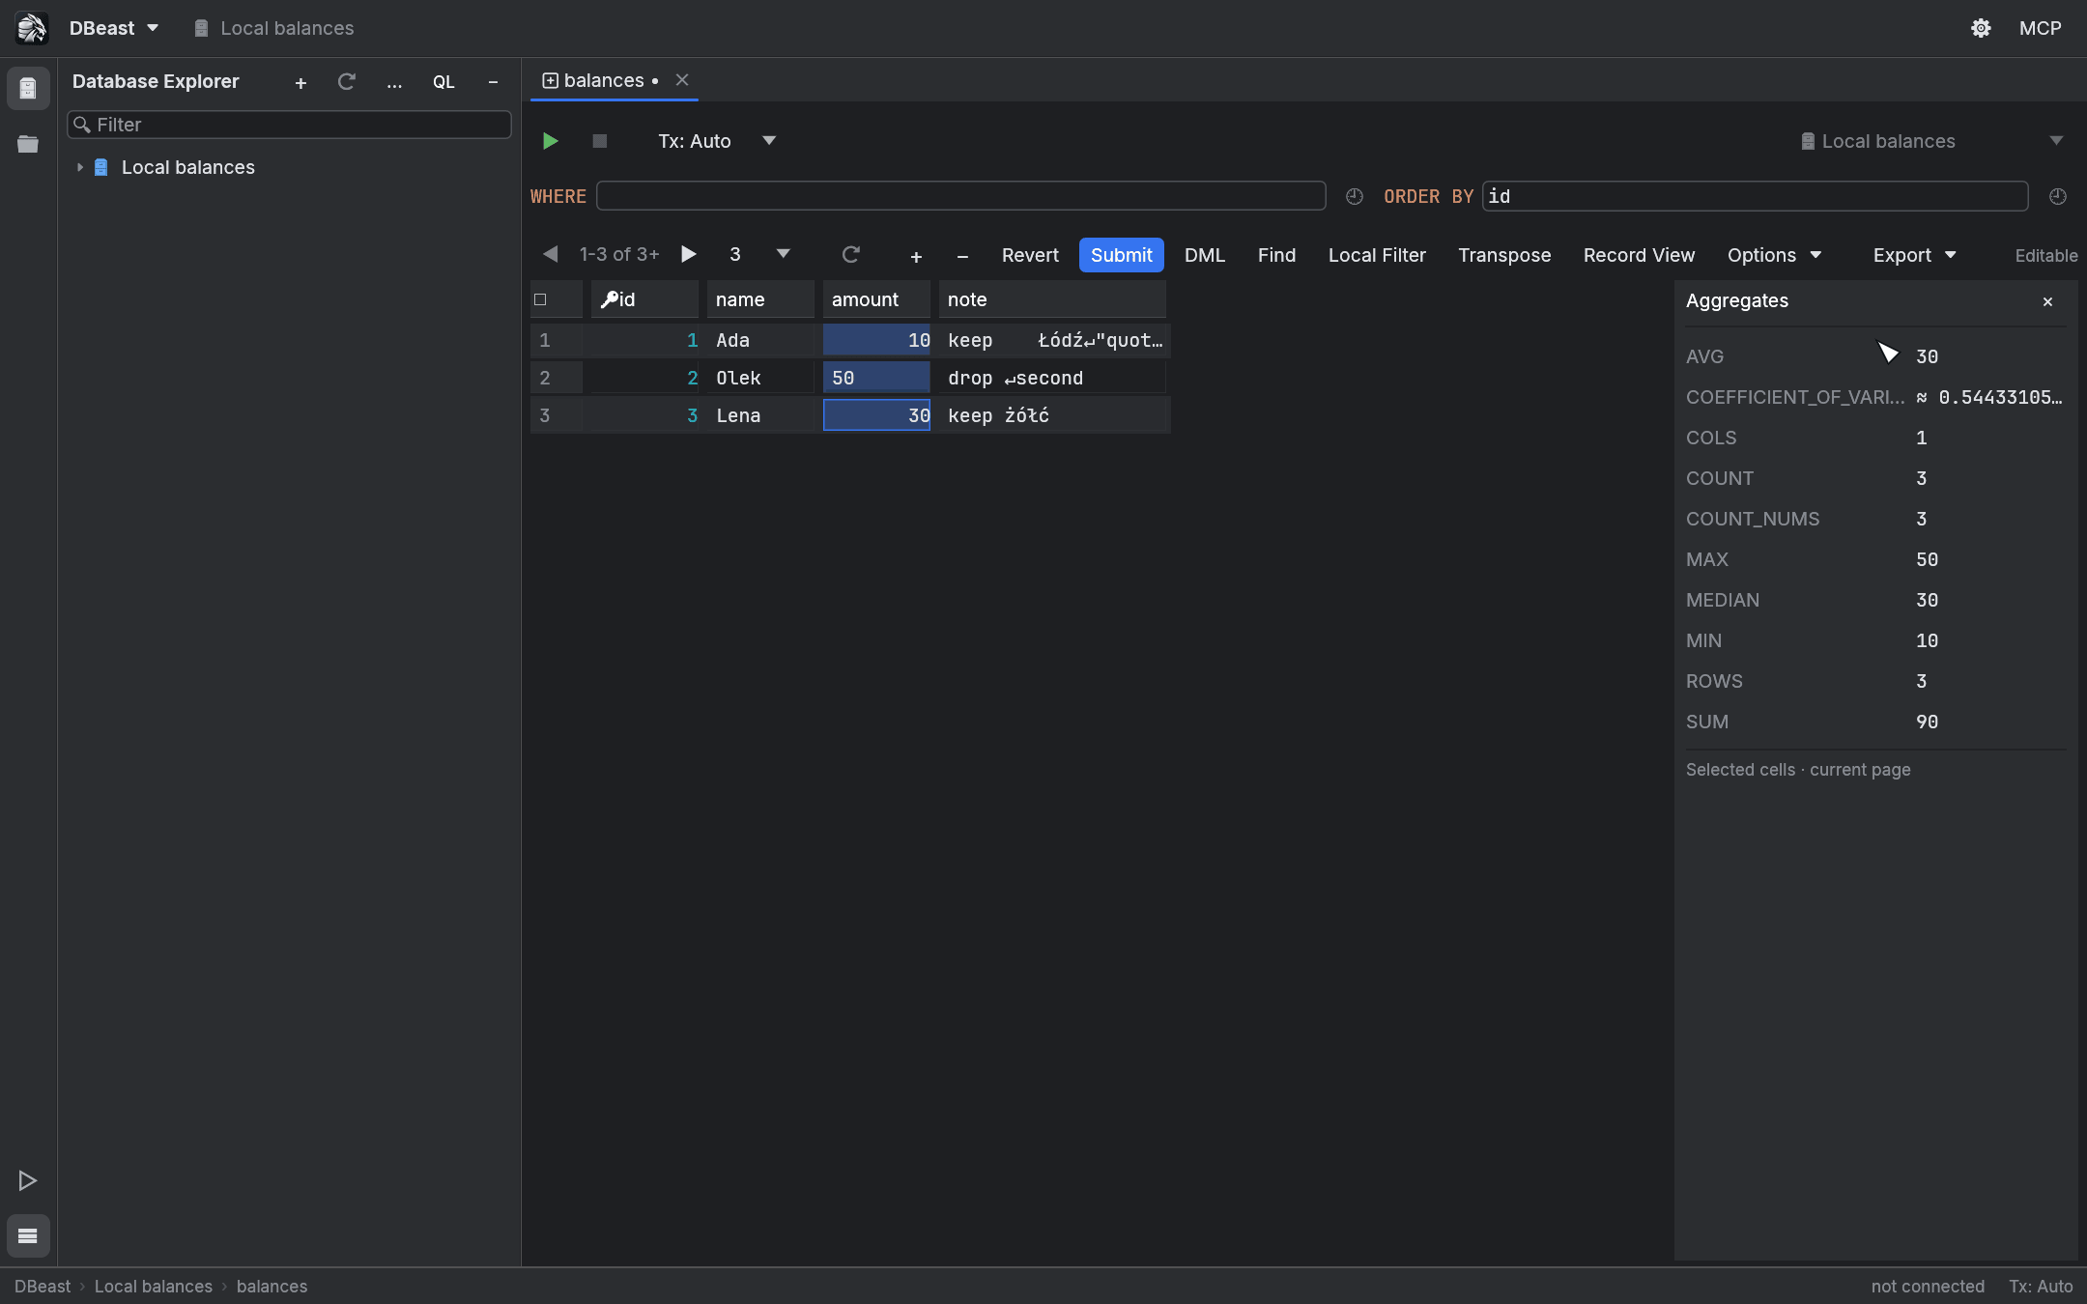Expand the Local balances tree node
Image resolution: width=2087 pixels, height=1304 pixels.
[80, 167]
